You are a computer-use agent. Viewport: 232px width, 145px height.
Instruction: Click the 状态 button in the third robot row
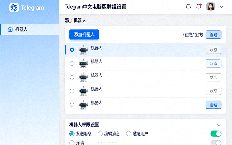tap(213, 77)
